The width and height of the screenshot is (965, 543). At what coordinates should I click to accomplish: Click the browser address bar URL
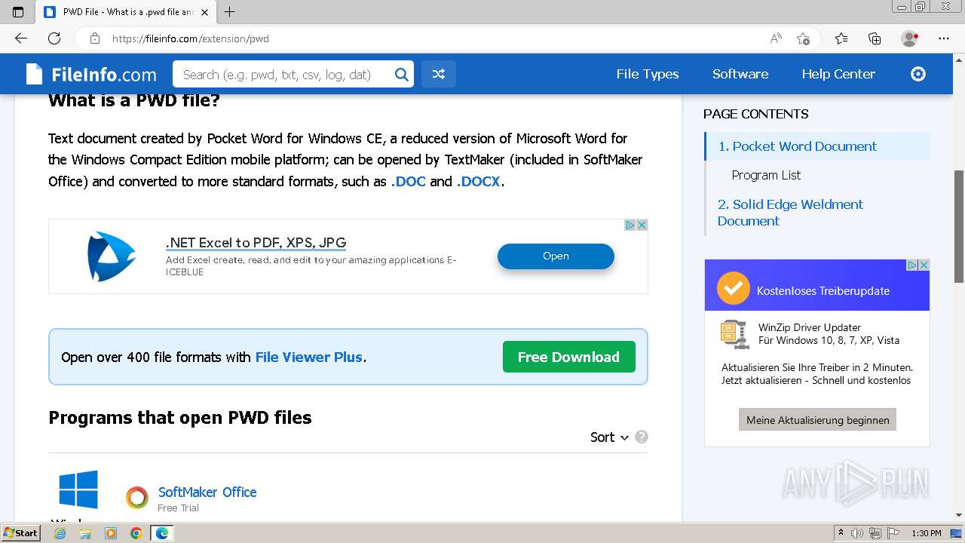191,38
